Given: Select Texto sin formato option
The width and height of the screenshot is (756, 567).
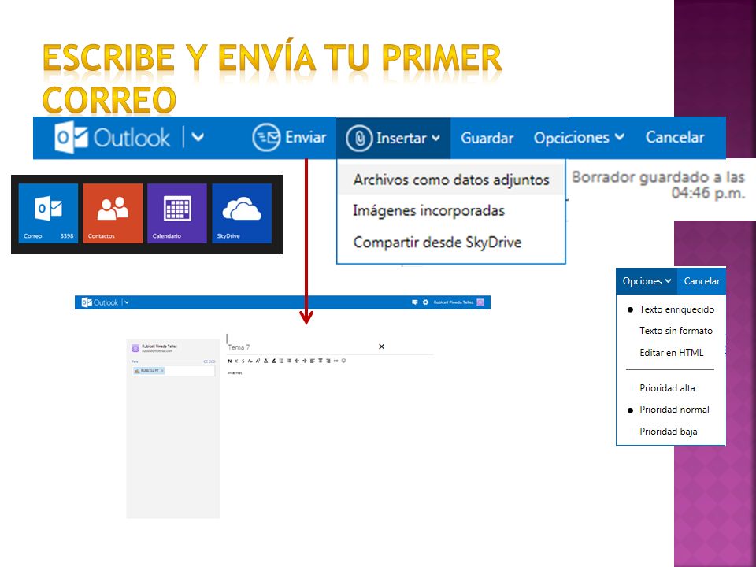Looking at the screenshot, I should [x=676, y=331].
